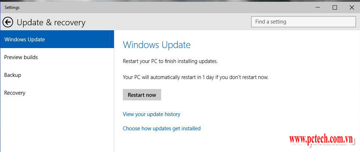Viewport: 360px width, 152px height.
Task: Open the Preview builds section
Action: pyautogui.click(x=21, y=57)
